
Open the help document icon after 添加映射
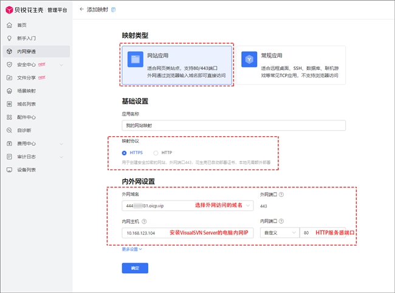pos(114,10)
